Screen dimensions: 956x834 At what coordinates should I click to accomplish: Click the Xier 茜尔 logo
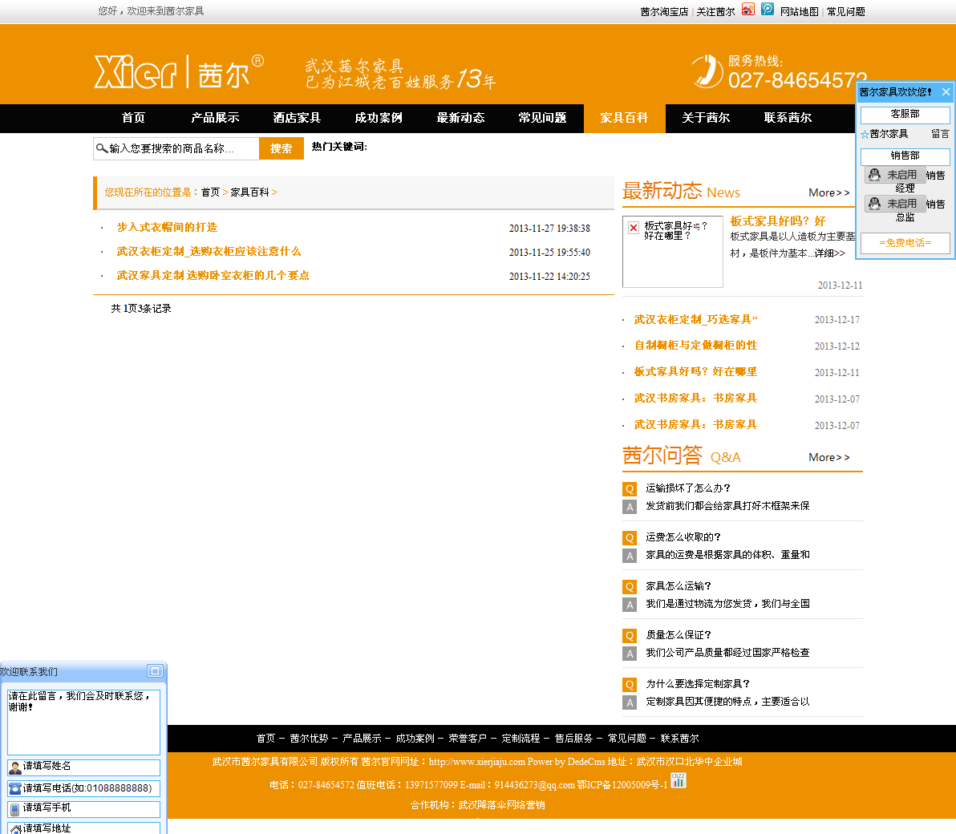178,72
